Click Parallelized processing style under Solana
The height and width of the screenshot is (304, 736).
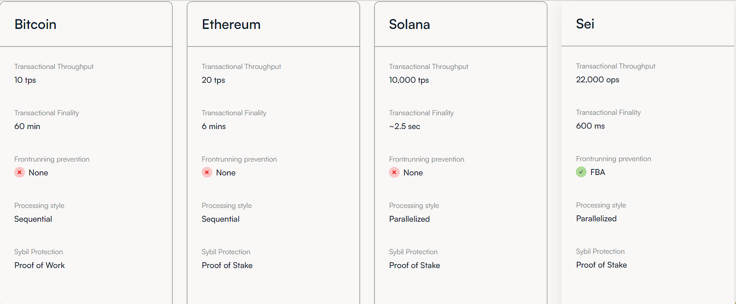coord(409,219)
